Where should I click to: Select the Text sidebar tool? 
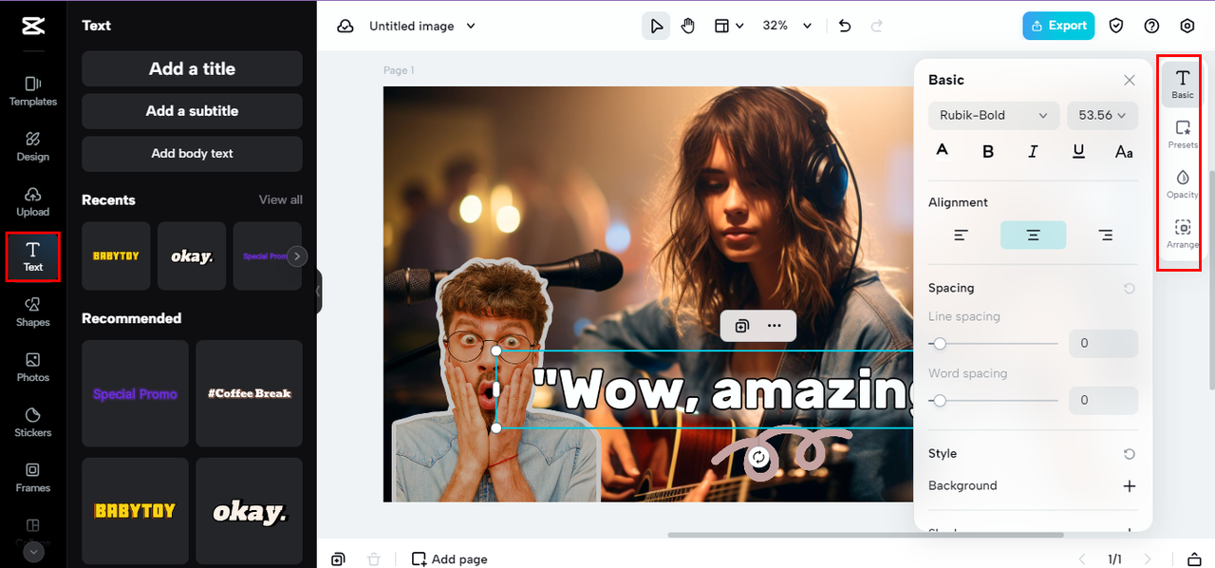[33, 256]
